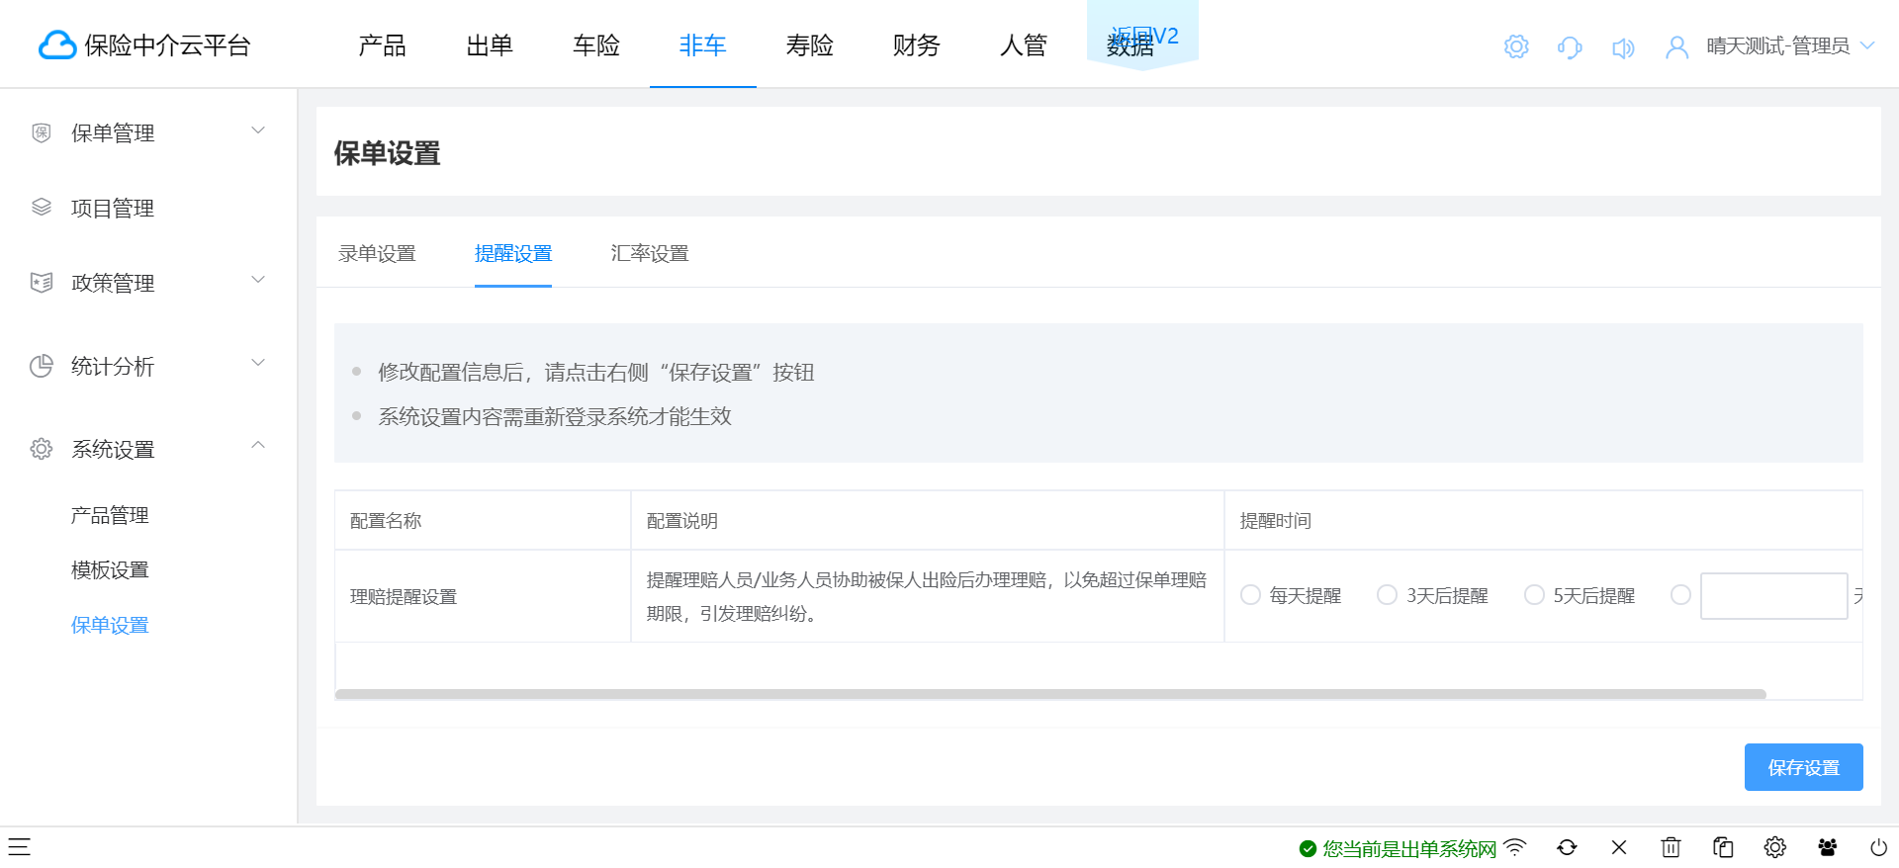Switch to the 非车 top menu
The height and width of the screenshot is (868, 1899).
pos(703,45)
